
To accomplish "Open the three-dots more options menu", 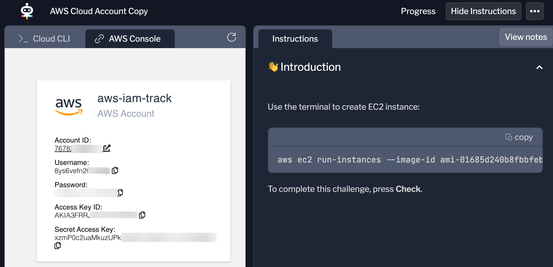I will [535, 11].
